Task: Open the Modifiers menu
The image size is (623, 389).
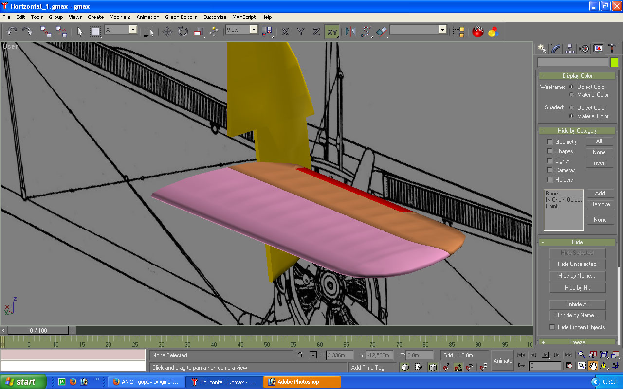Action: pos(120,17)
